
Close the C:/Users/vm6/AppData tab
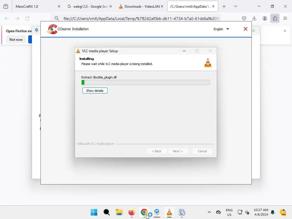(x=213, y=7)
